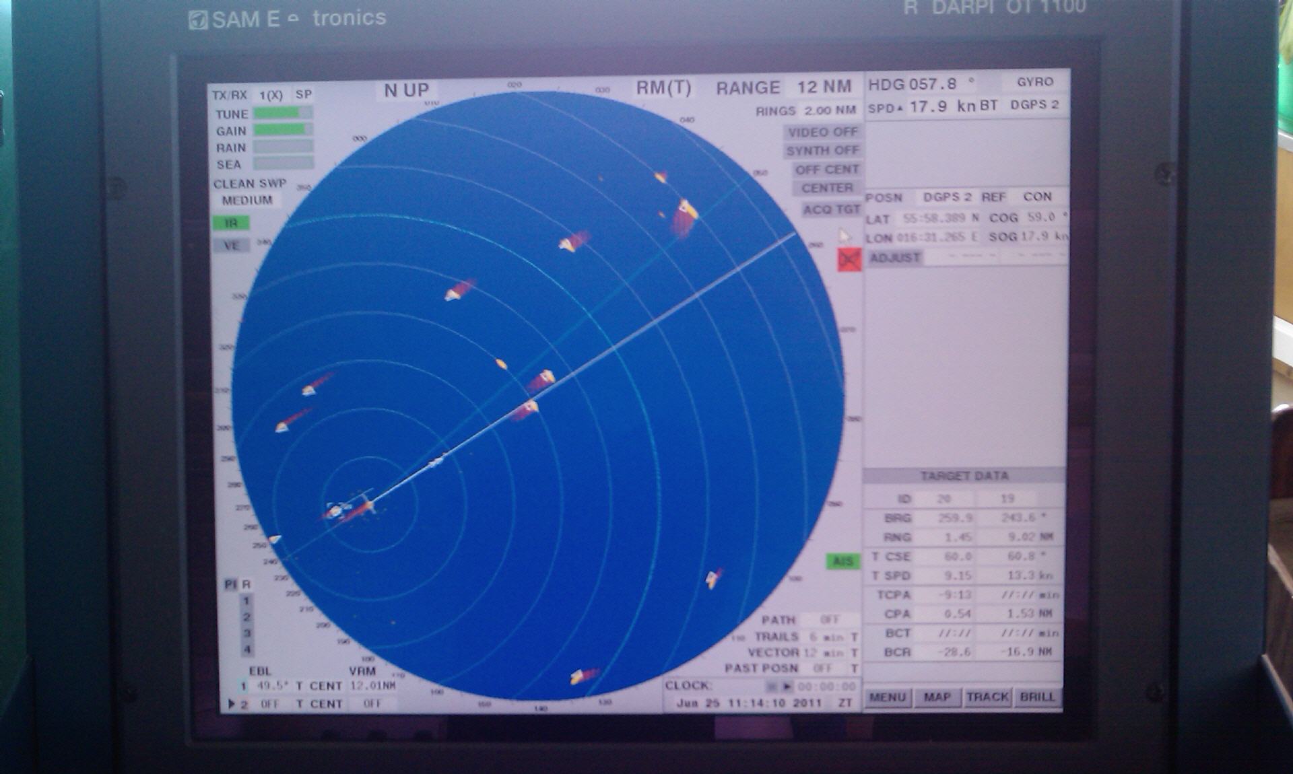This screenshot has height=774, width=1293.
Task: Toggle VRM 2 OFF state
Action: 372,704
